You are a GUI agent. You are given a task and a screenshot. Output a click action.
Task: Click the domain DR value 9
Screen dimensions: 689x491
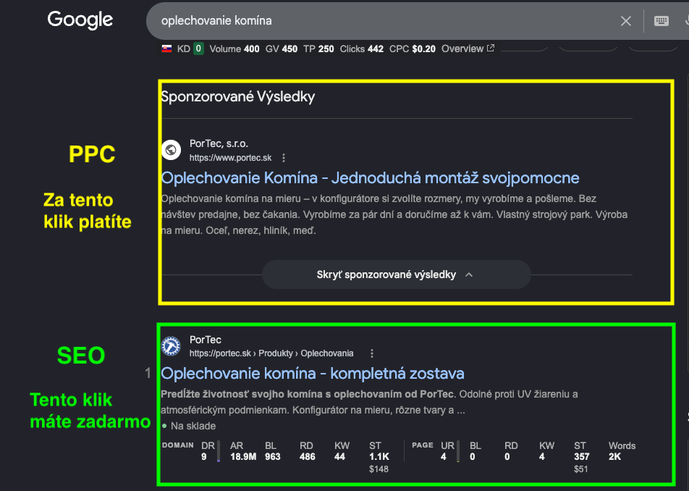204,457
